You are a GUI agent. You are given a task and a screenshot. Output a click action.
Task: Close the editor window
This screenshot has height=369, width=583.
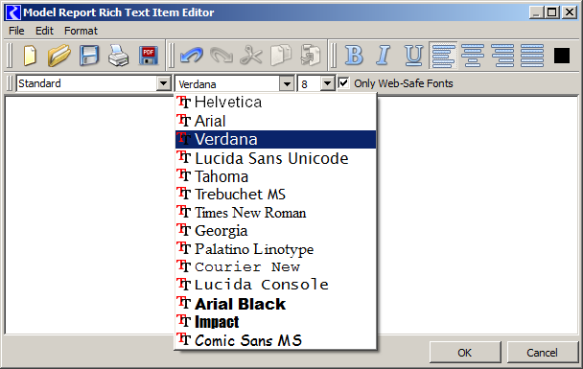click(x=570, y=12)
